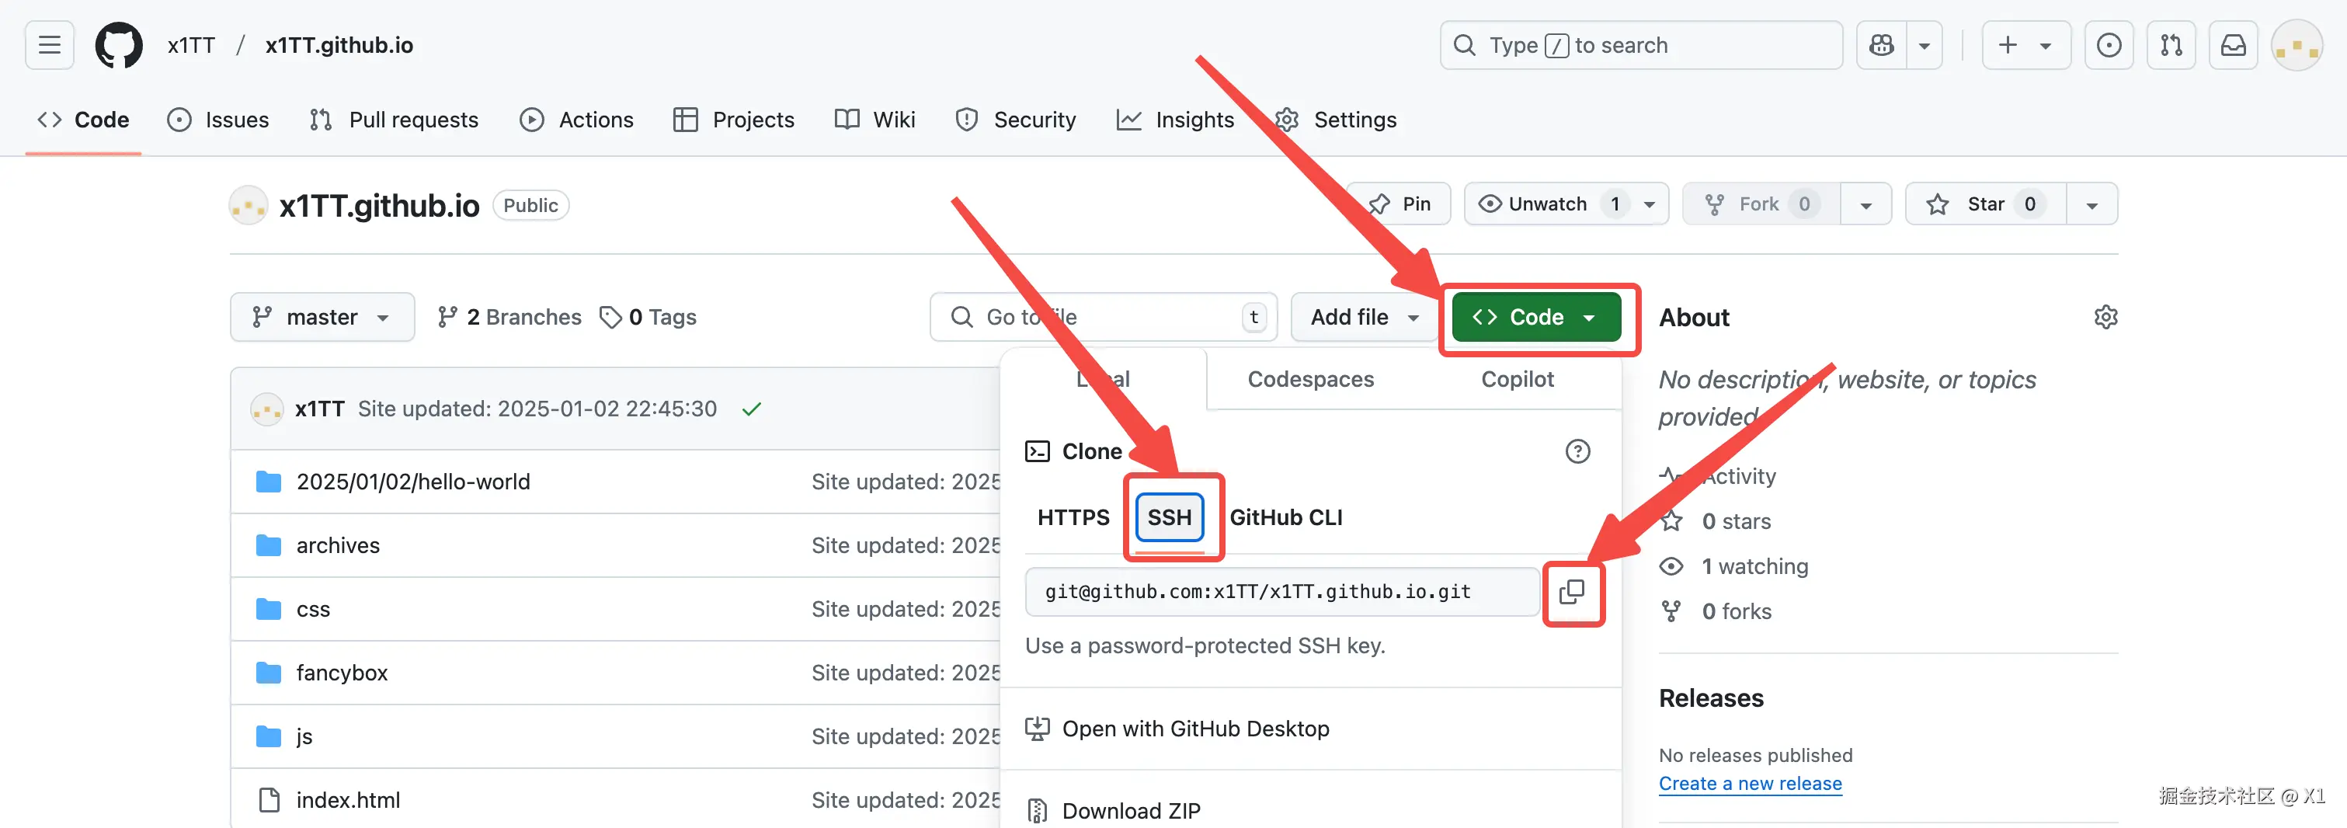Open the Projects tab
Viewport: 2347px width, 828px height.
(735, 120)
